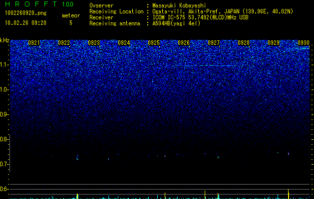Click the Receiver label
The width and height of the screenshot is (314, 199).
click(x=101, y=17)
